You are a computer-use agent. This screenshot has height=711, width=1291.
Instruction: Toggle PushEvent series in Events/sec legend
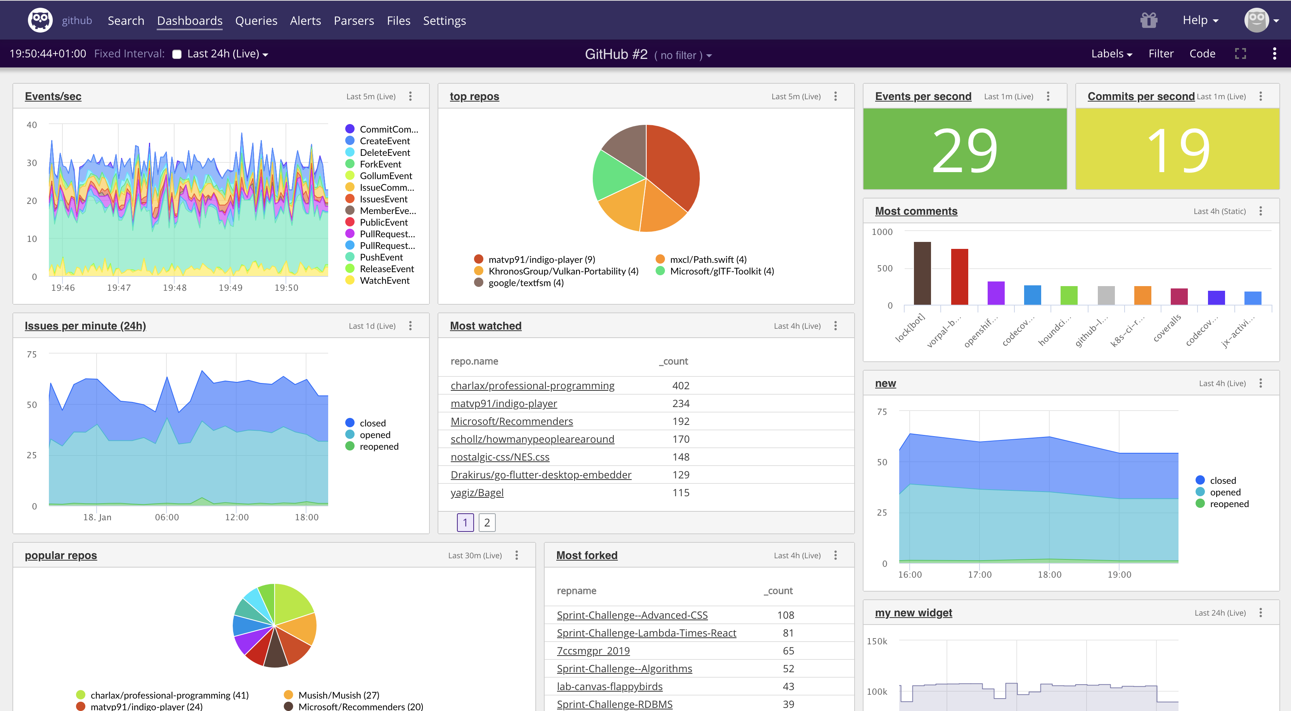point(381,257)
